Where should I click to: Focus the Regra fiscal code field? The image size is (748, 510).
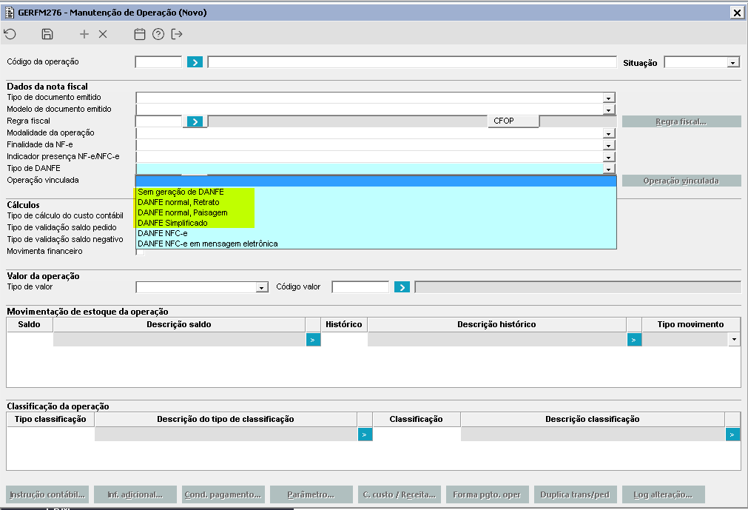(158, 121)
